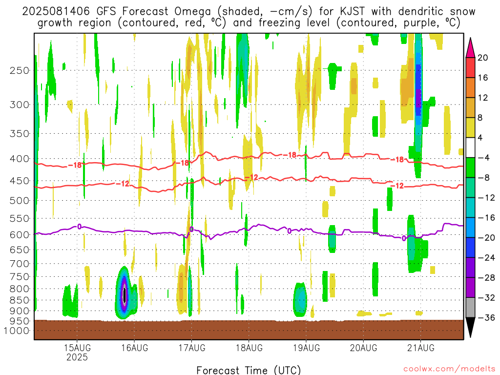Click the blue color bar segment between -20 and -24
The height and width of the screenshot is (375, 500).
pyautogui.click(x=470, y=248)
